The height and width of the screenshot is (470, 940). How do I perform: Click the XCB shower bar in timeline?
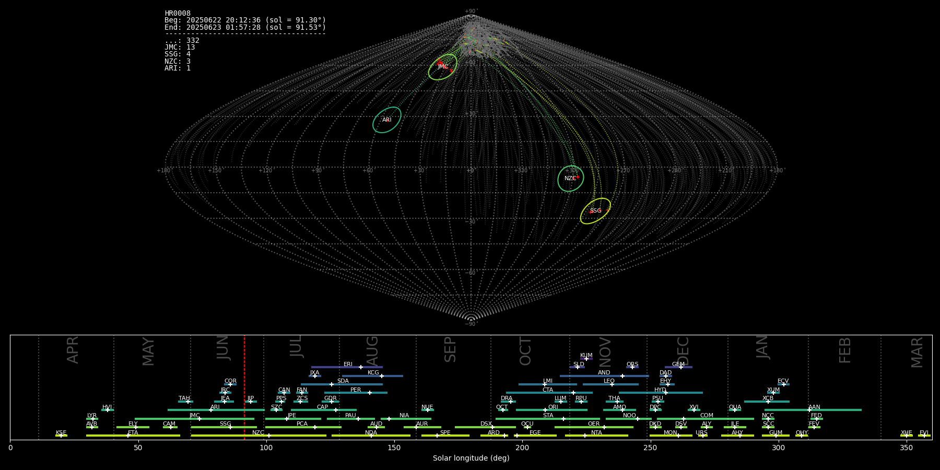pos(767,402)
